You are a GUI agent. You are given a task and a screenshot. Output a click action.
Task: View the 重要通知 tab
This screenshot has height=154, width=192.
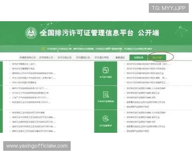(120, 57)
